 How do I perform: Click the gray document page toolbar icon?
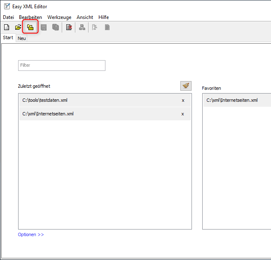coord(107,28)
